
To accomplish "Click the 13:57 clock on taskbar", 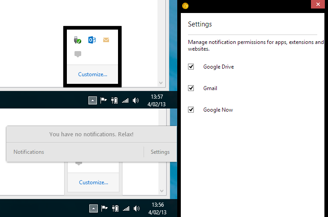I will 157,100.
